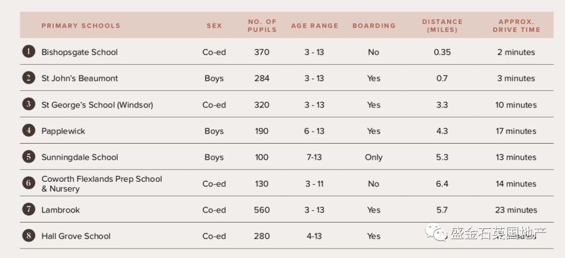Image resolution: width=565 pixels, height=258 pixels.
Task: Click the Papplewick school name
Action: pyautogui.click(x=63, y=131)
